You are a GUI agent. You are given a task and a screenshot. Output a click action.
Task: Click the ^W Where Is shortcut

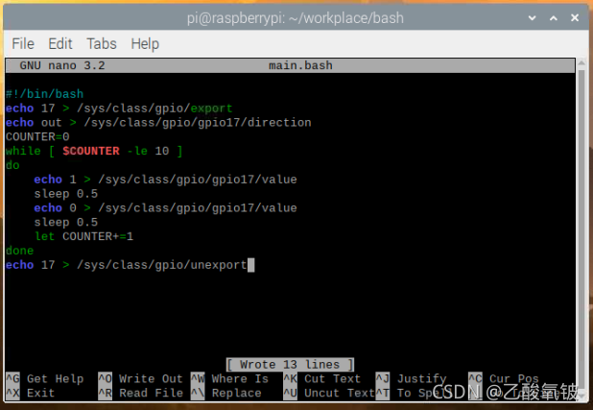[229, 378]
